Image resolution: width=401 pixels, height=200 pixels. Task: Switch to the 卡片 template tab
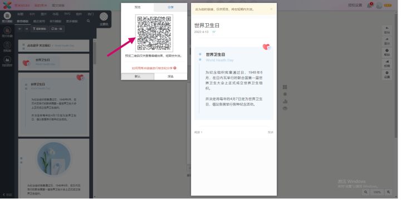[x=32, y=14]
